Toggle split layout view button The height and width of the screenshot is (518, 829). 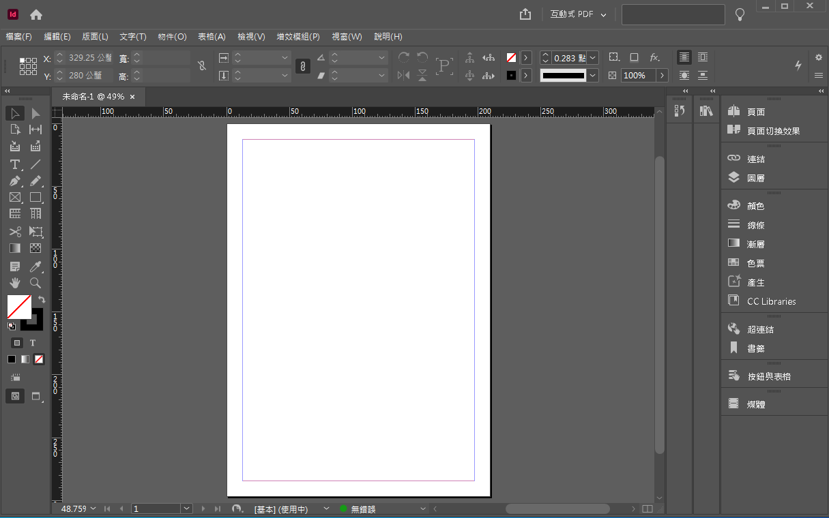(648, 508)
